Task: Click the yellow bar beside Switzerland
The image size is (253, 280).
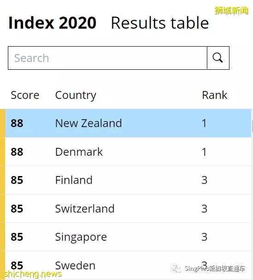Action: (2, 208)
